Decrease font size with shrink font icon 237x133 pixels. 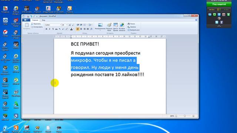73,25
